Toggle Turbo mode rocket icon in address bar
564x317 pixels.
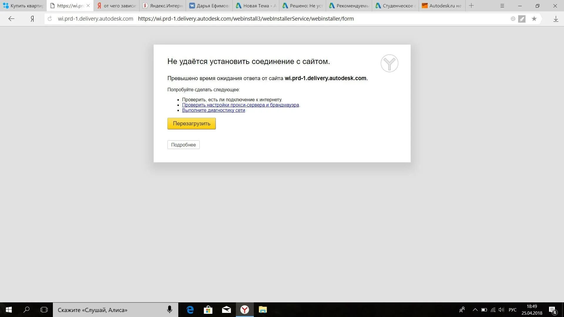pos(522,19)
